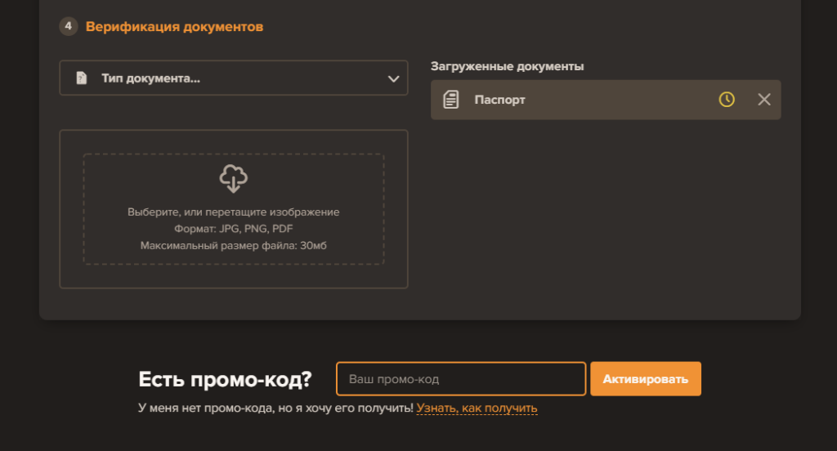Viewport: 837px width, 451px height.
Task: Click the 'Формат: JPG, PNG, PDF' text
Action: point(233,229)
